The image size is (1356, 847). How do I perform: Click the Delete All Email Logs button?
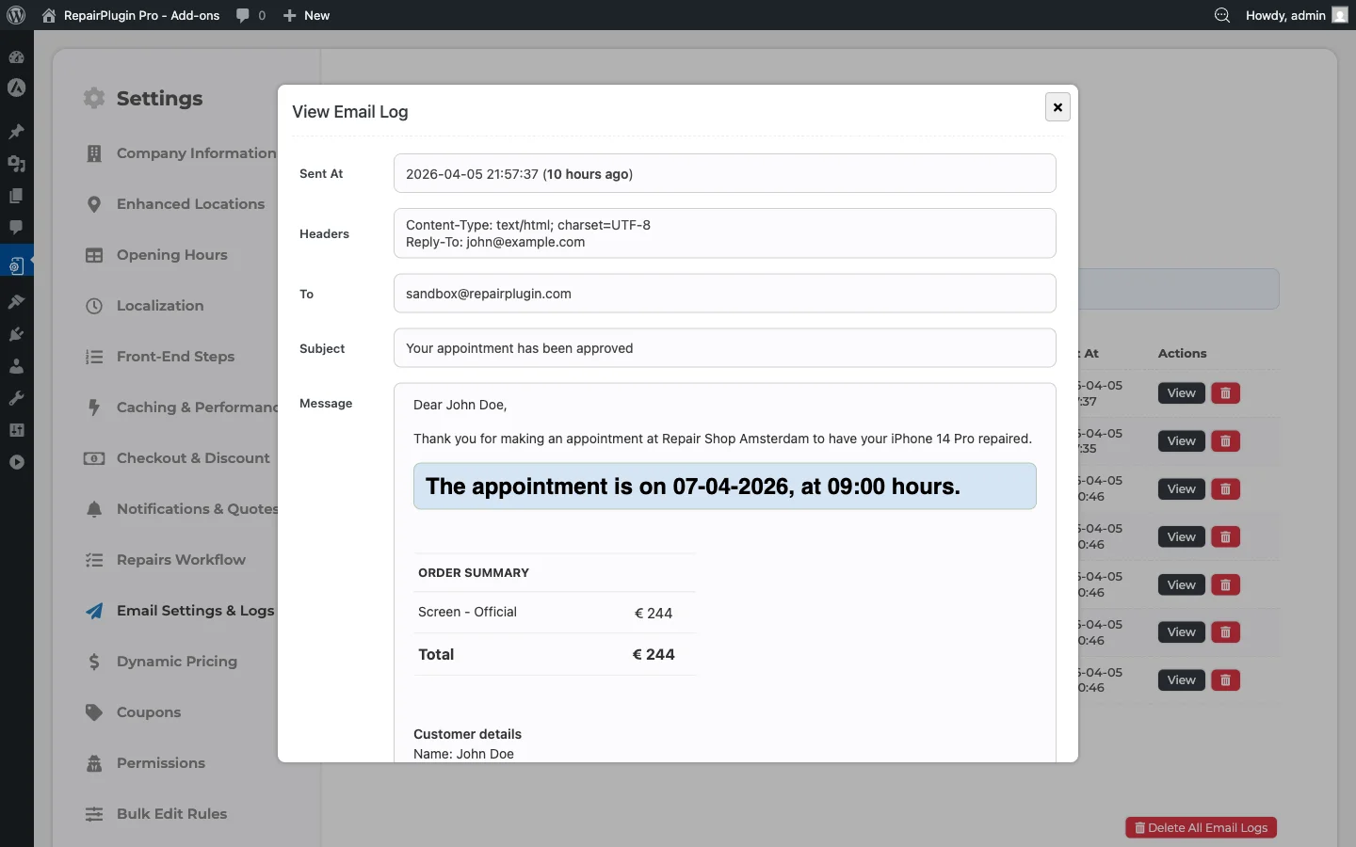pyautogui.click(x=1201, y=827)
